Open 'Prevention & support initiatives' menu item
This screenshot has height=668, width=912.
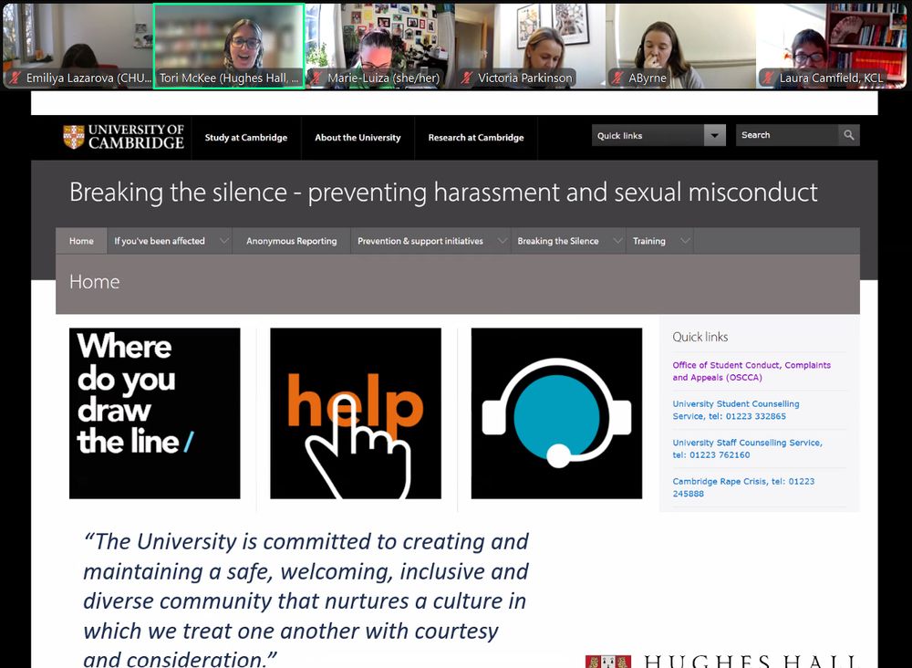click(x=420, y=241)
